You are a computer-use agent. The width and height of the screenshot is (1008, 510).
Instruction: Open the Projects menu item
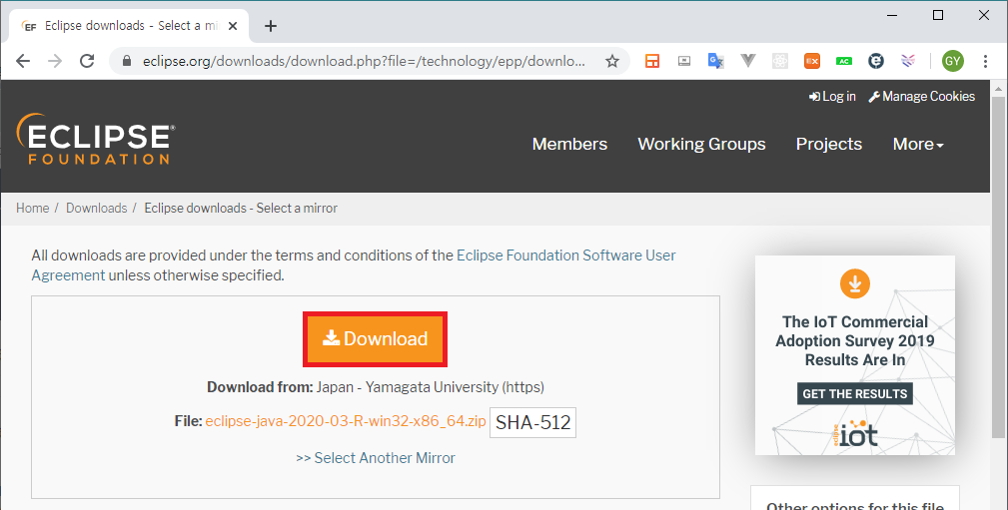pyautogui.click(x=828, y=144)
